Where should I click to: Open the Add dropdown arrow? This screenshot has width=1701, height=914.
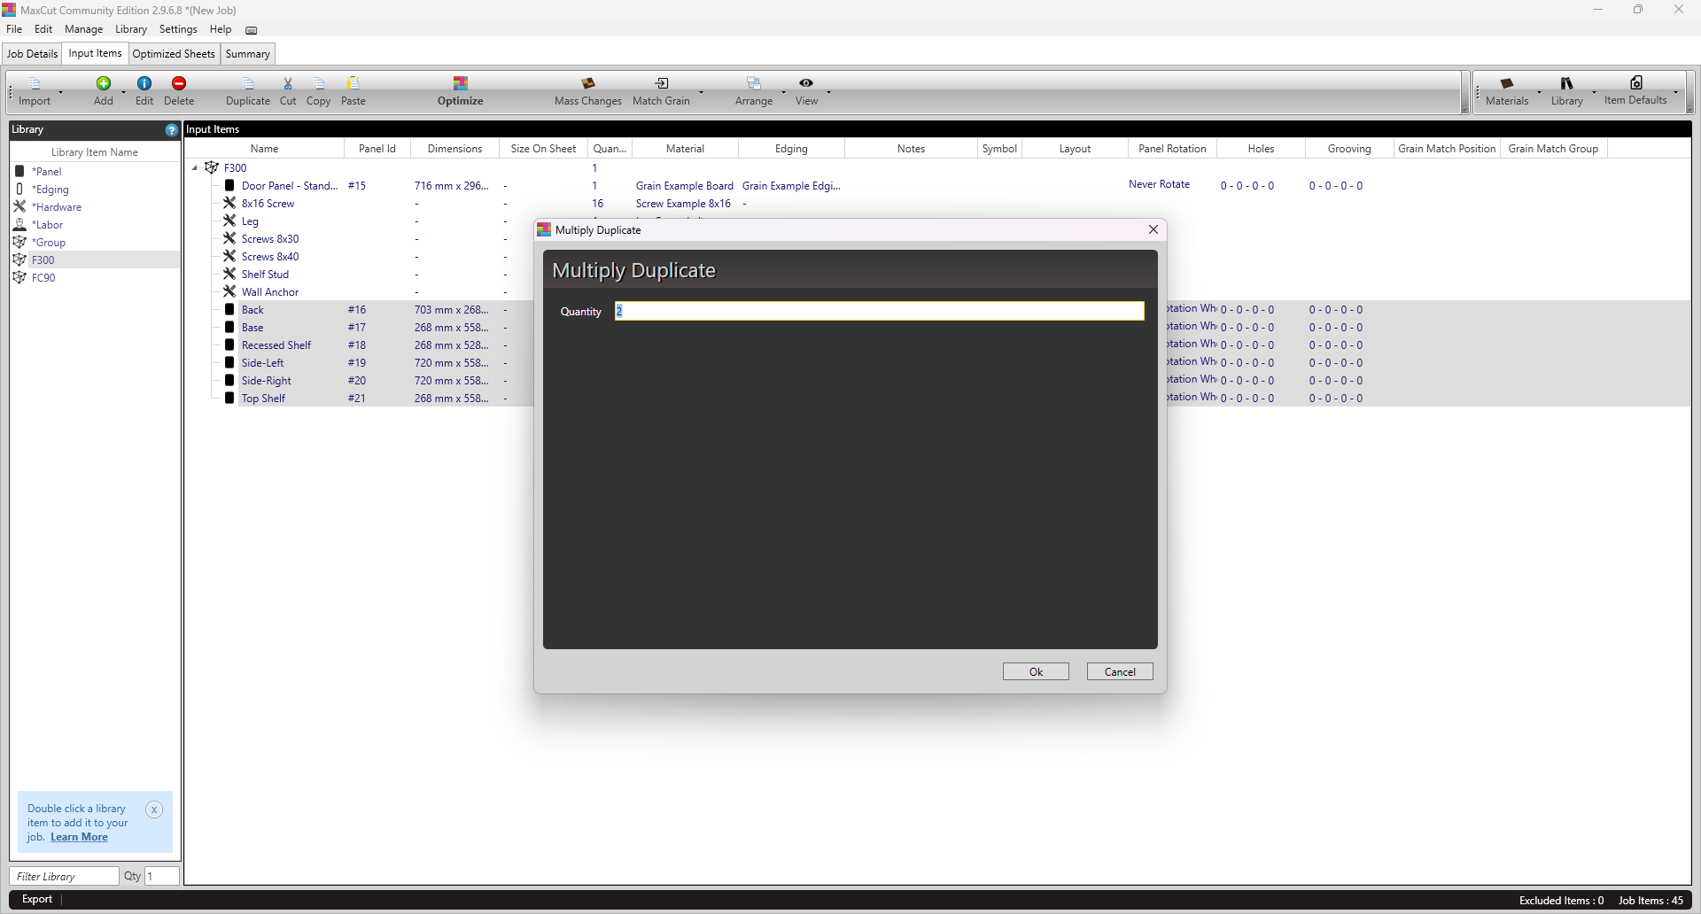[123, 92]
